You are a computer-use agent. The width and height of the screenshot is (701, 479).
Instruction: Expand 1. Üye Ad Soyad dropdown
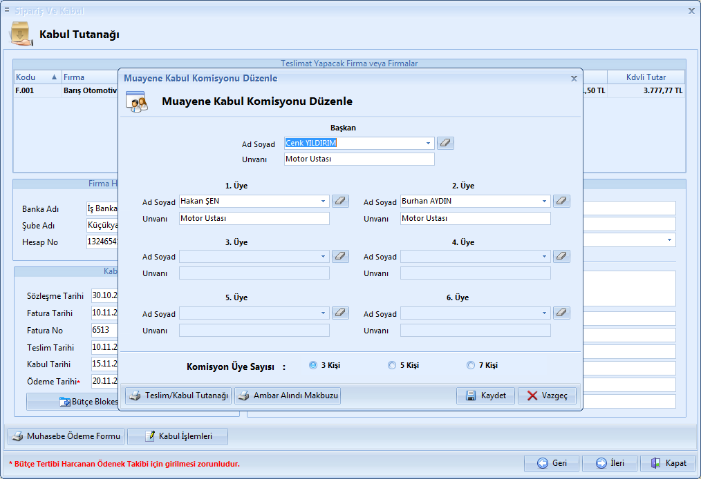[324, 202]
